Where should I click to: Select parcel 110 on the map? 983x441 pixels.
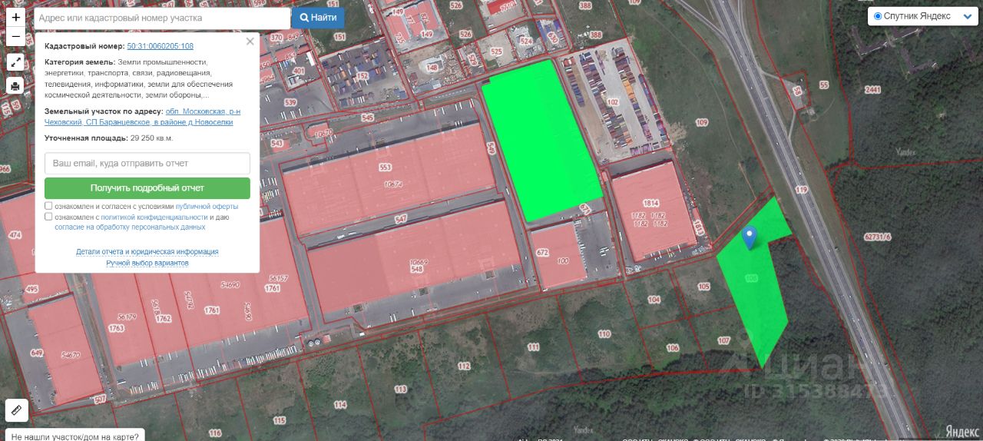click(x=604, y=333)
